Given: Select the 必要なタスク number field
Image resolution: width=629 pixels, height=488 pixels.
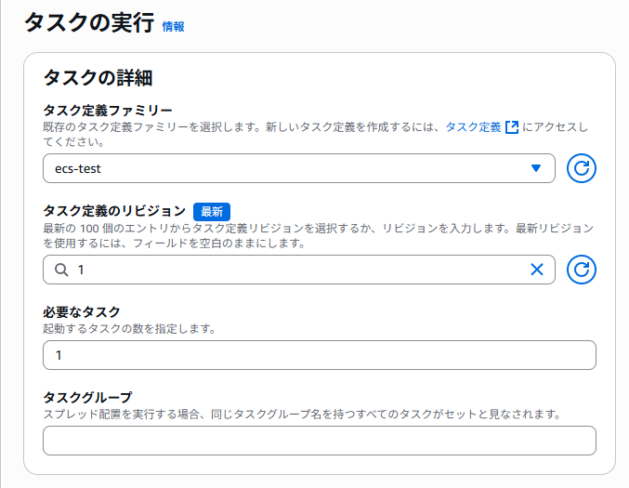Looking at the screenshot, I should coord(320,355).
